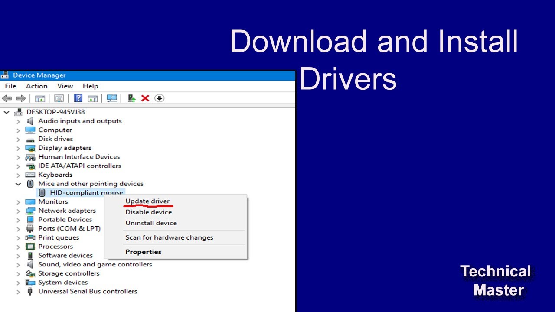This screenshot has width=555, height=312.
Task: Expand the Monitors category chevron
Action: click(x=18, y=201)
